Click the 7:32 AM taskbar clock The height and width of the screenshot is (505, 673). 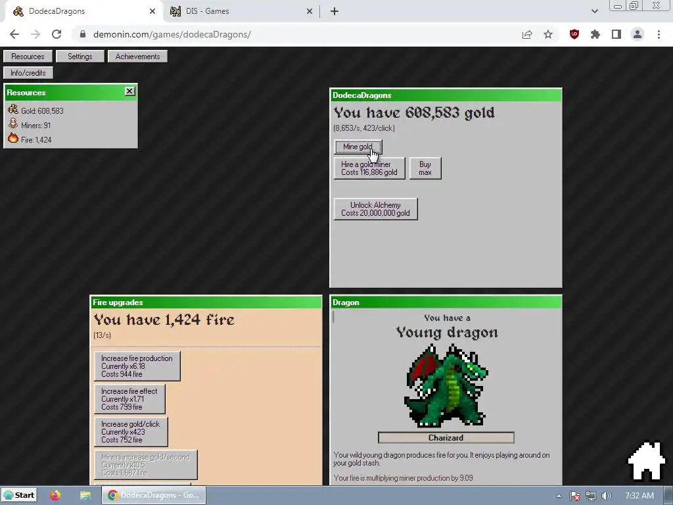tap(639, 496)
